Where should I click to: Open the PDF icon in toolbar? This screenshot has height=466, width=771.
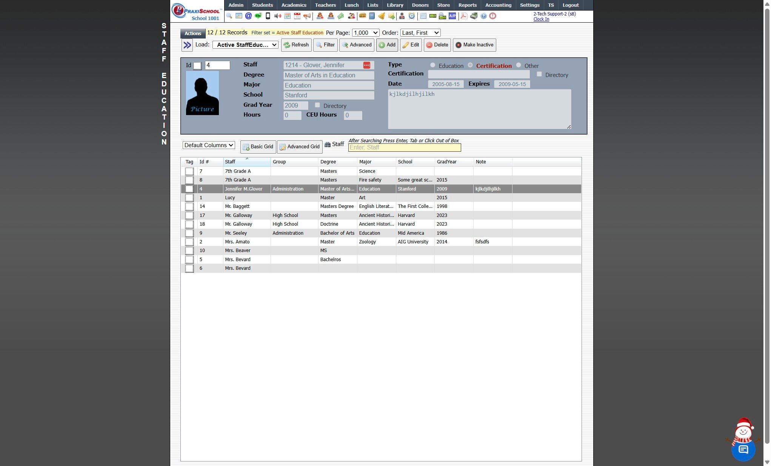pos(464,16)
